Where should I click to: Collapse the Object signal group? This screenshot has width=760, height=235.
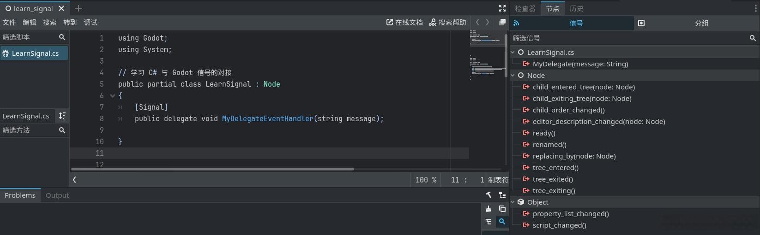(x=513, y=202)
